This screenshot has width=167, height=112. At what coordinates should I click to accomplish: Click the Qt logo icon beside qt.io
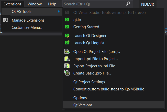point(67,19)
